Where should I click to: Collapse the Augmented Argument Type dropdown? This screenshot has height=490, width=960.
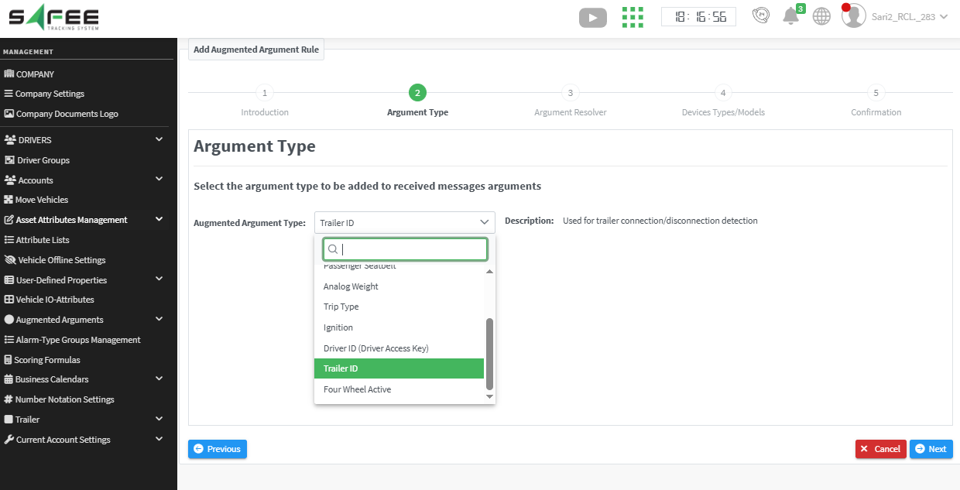pos(484,223)
